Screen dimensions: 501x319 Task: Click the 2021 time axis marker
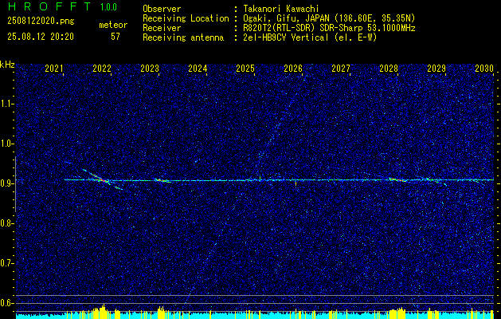[x=54, y=69]
